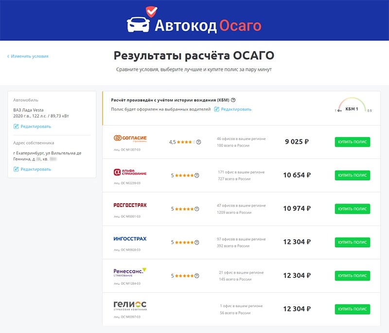Click the Автокод Осаго car logo

click(139, 23)
